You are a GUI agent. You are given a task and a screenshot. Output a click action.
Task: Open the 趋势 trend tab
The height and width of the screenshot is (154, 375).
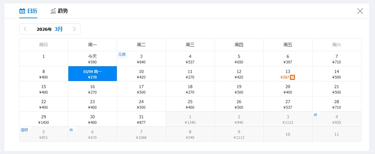tap(59, 11)
